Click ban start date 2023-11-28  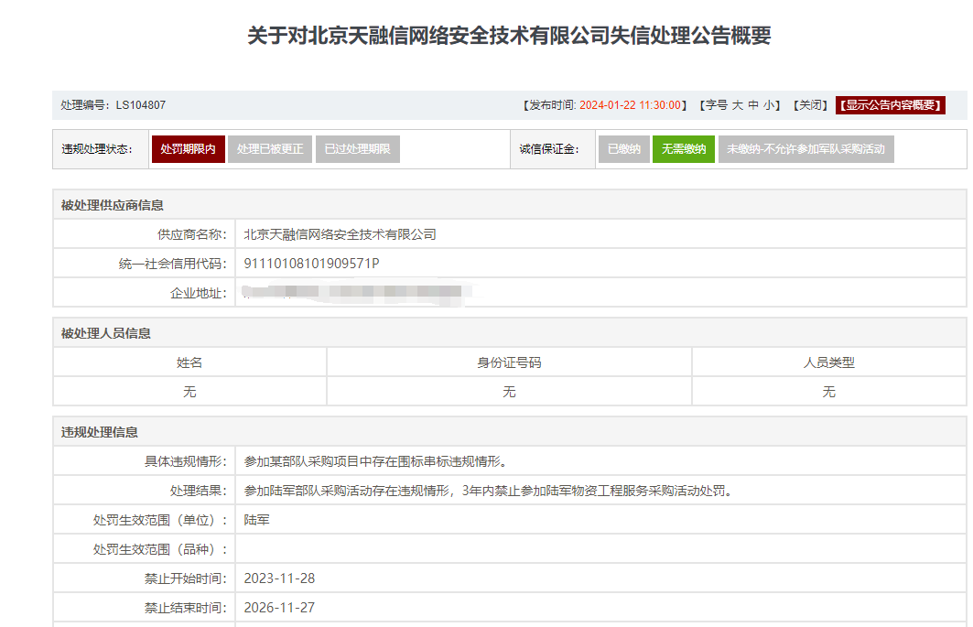coord(279,578)
